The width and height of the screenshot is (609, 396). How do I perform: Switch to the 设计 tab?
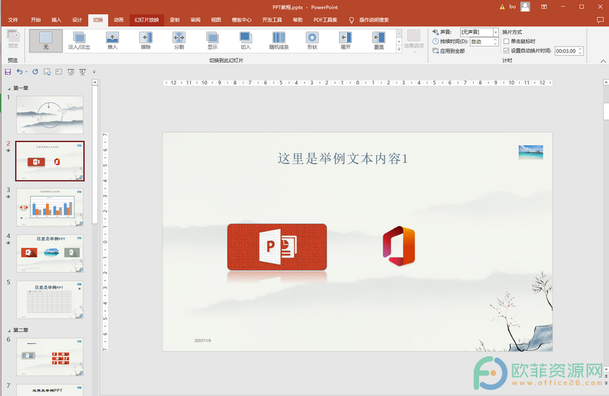[x=77, y=20]
